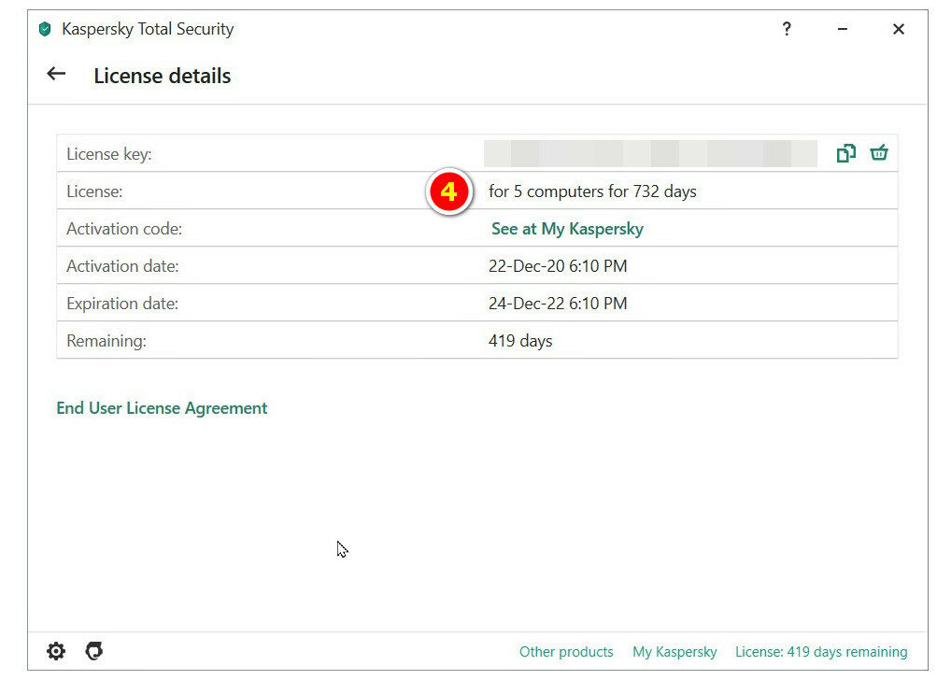
Task: Select the blurred license key value
Action: [650, 153]
